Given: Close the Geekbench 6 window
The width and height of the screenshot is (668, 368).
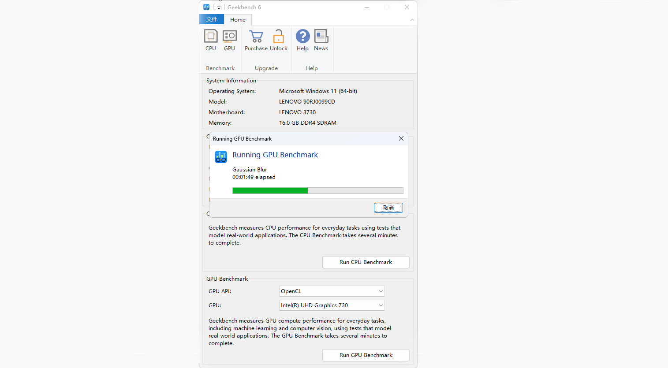Looking at the screenshot, I should click(x=407, y=7).
